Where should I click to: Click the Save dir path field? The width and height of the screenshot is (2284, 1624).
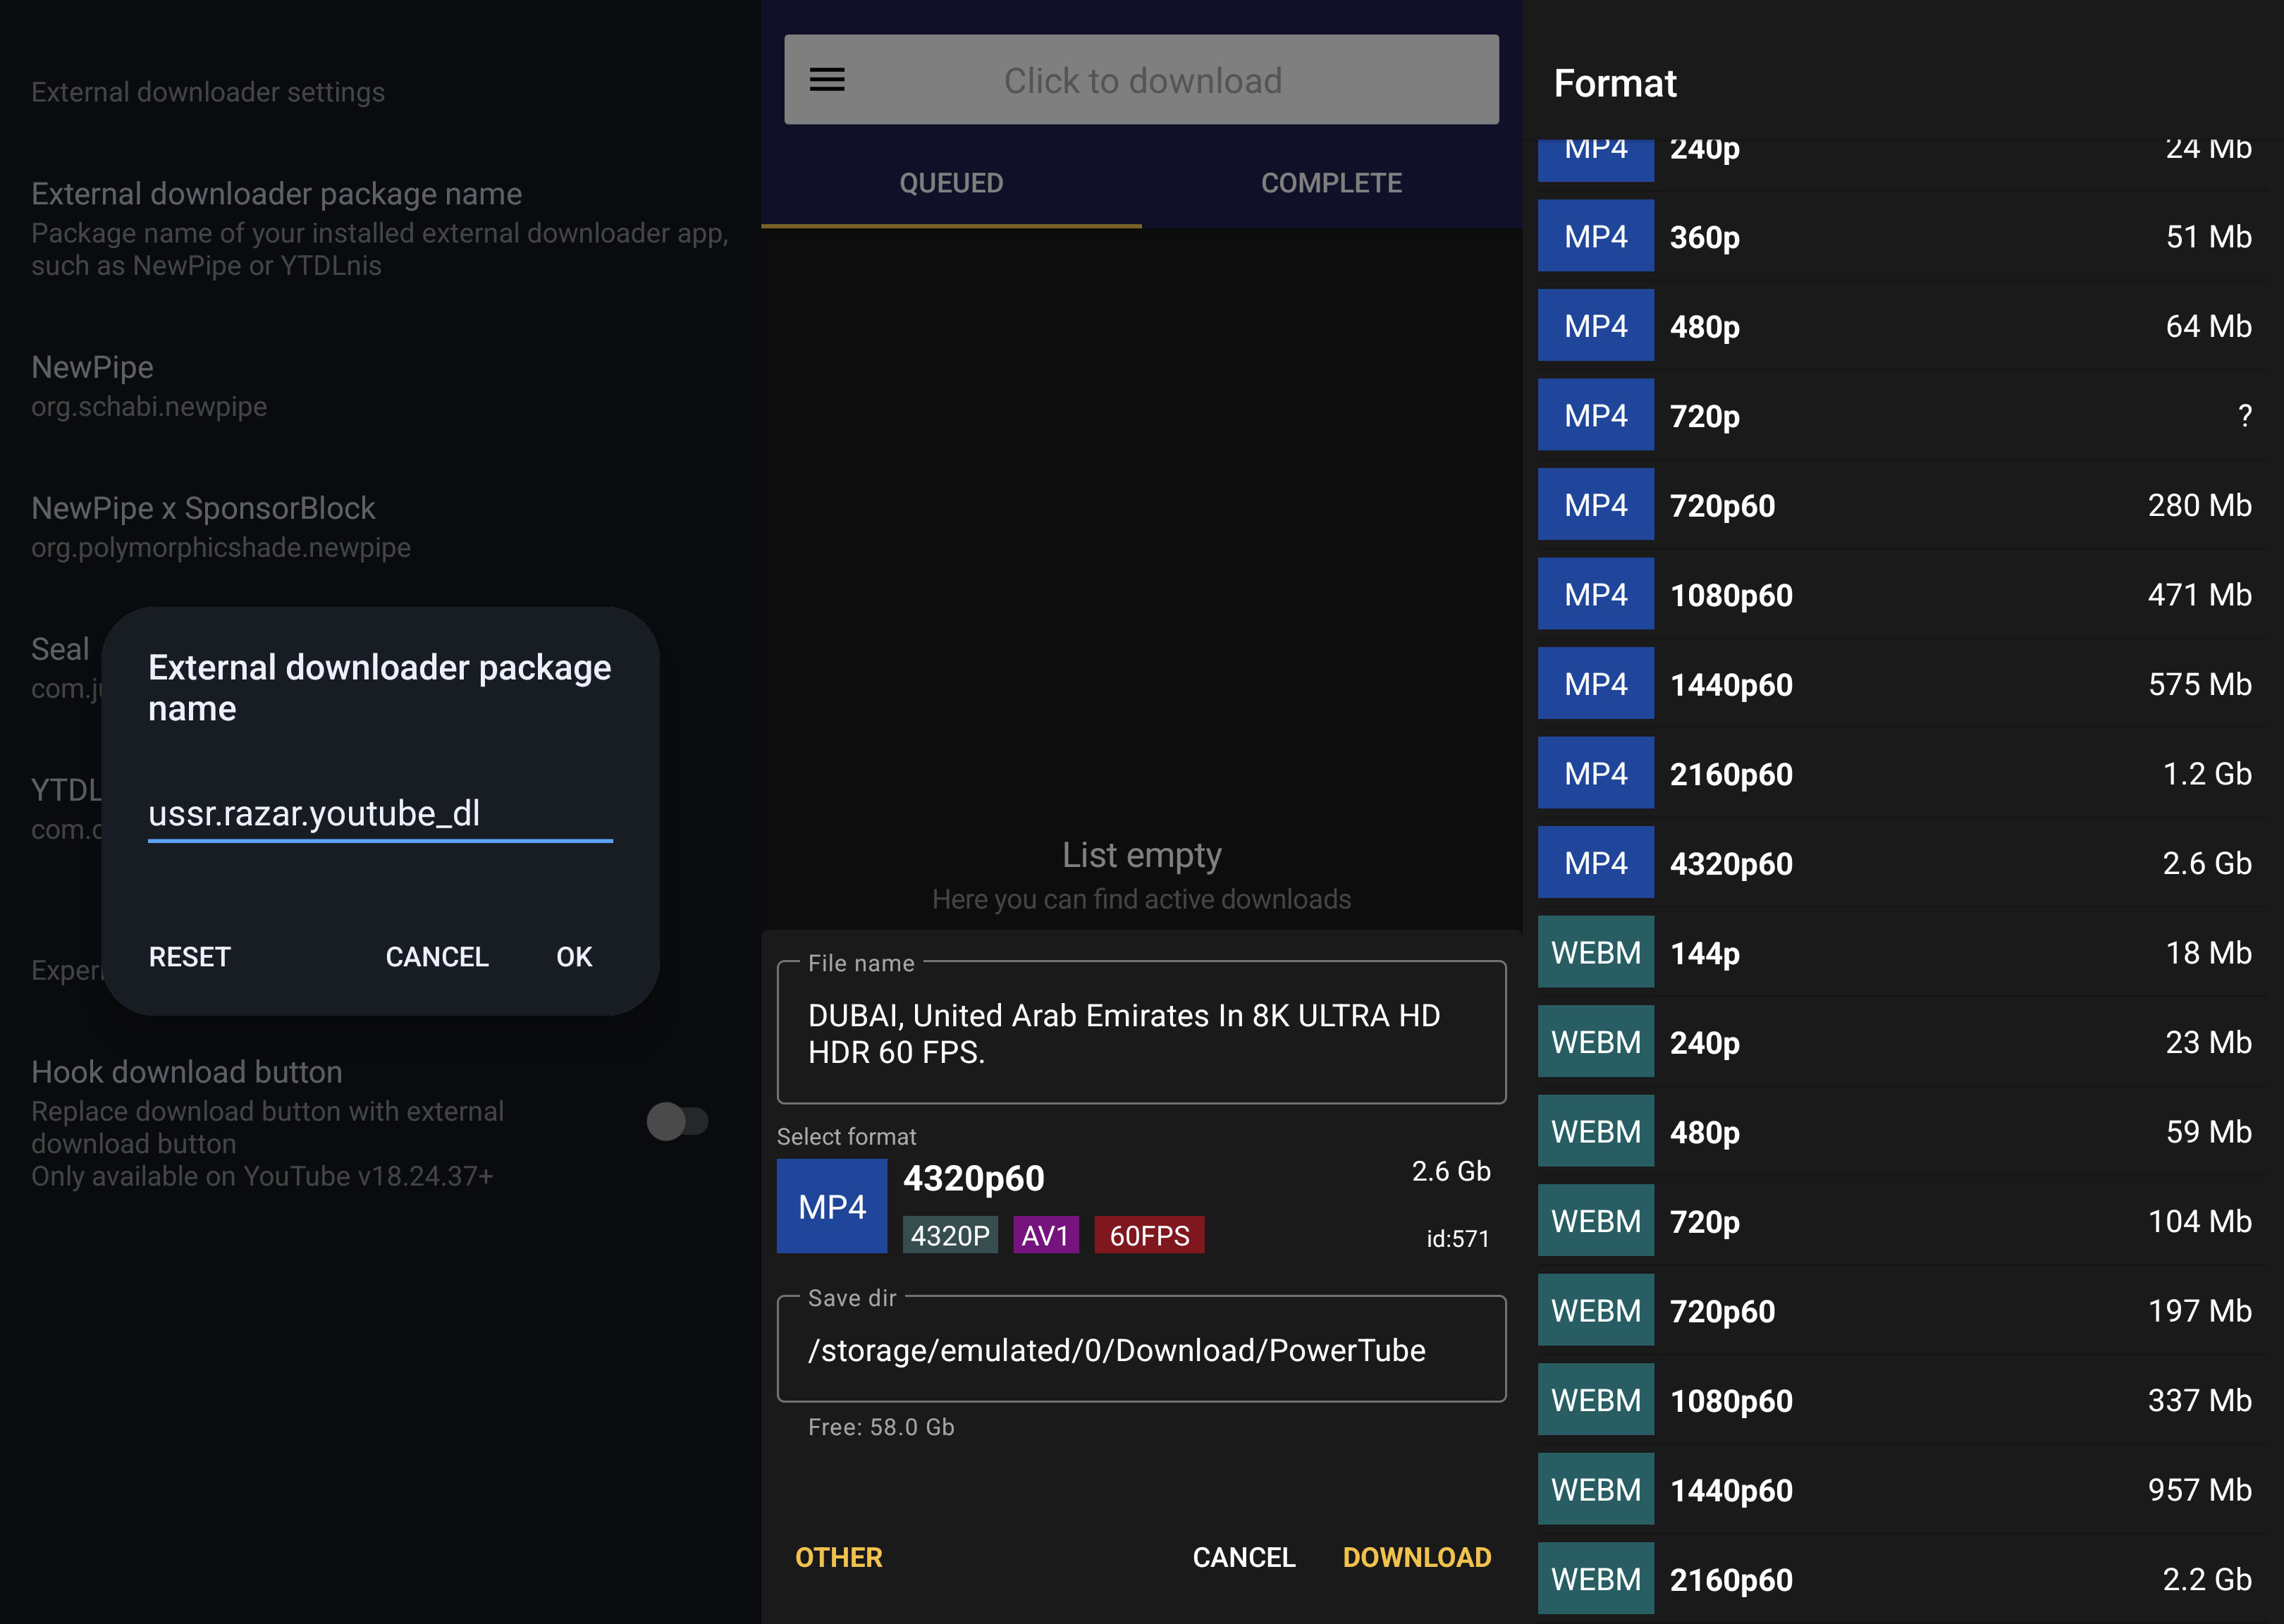point(1140,1350)
